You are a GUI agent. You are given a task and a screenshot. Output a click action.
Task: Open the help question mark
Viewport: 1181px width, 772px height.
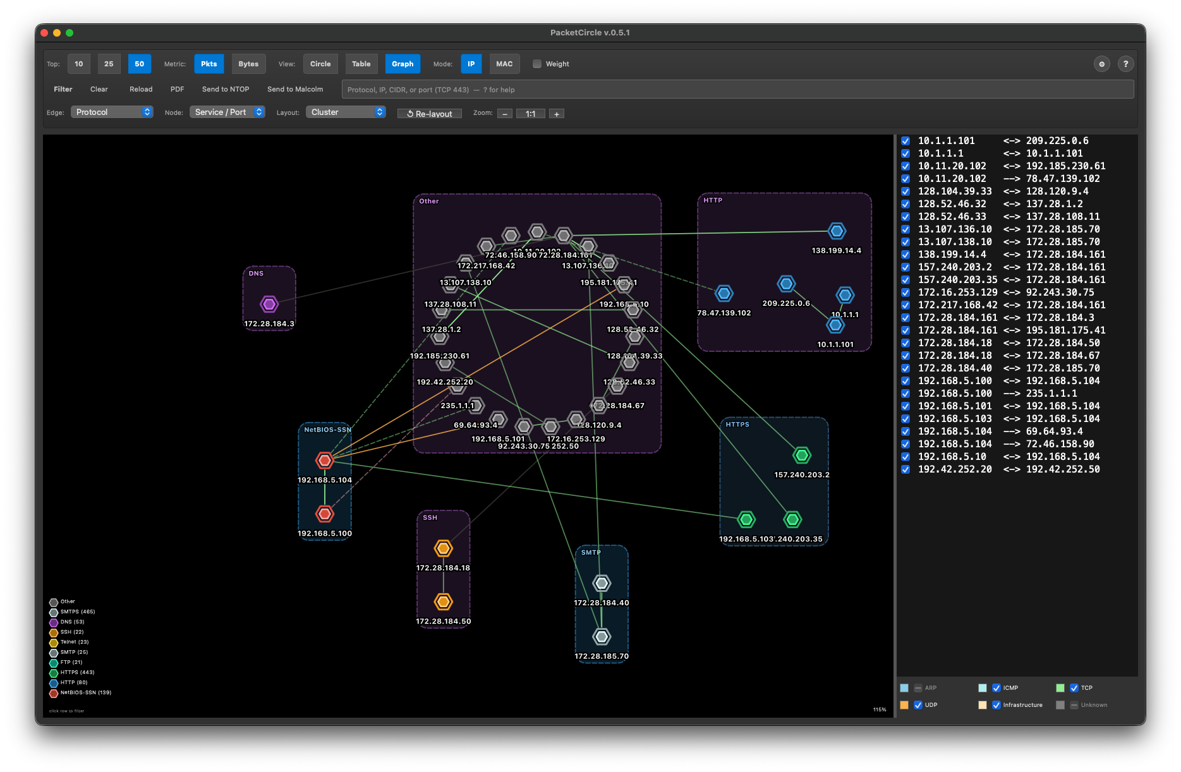(1125, 64)
